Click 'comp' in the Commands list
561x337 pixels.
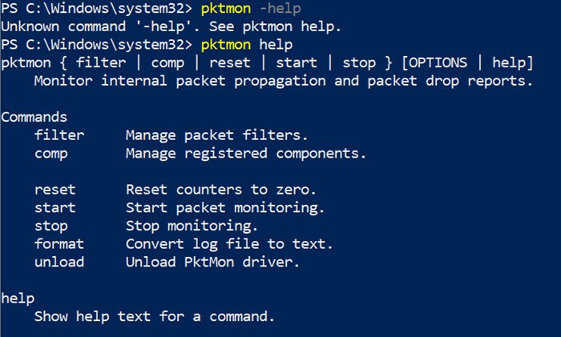point(51,153)
